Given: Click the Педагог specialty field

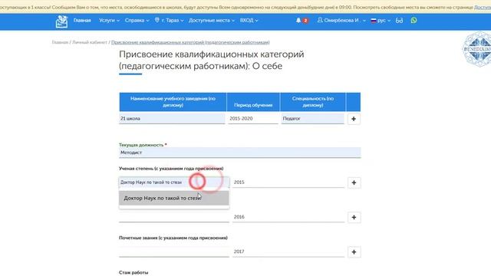Looking at the screenshot, I should [312, 119].
